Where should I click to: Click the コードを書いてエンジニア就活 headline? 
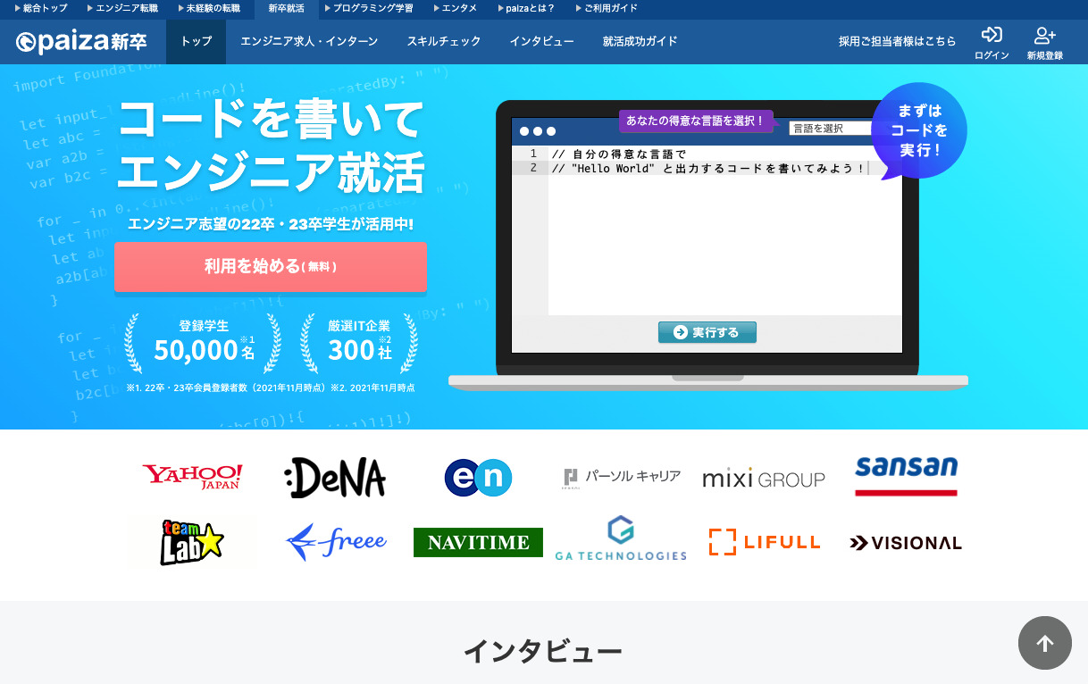pos(271,146)
